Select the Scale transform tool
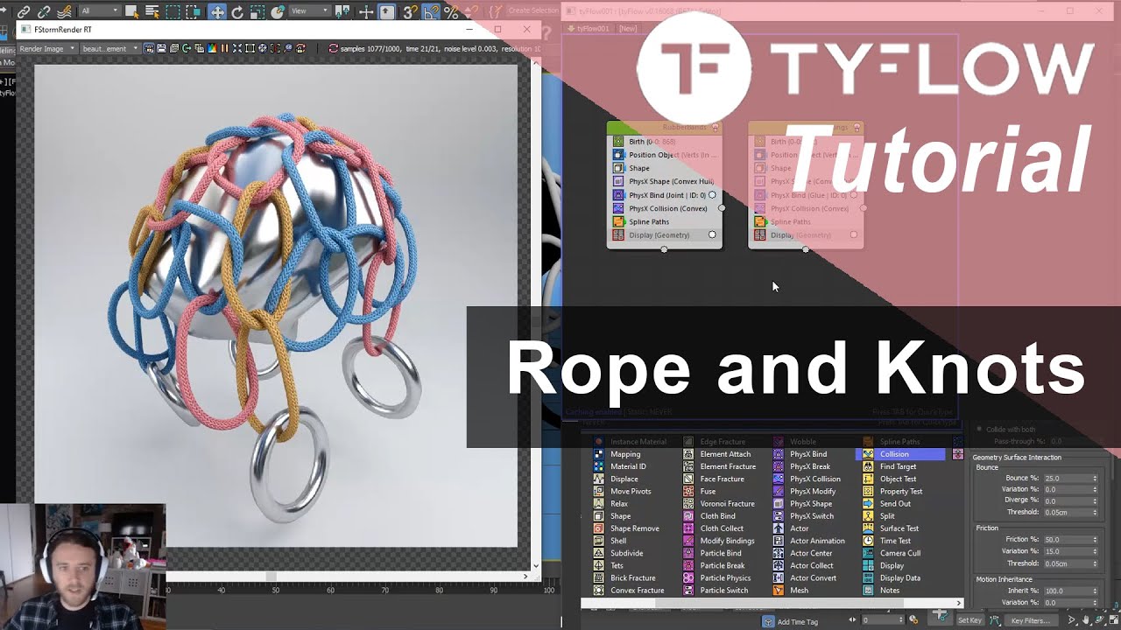 (x=257, y=12)
